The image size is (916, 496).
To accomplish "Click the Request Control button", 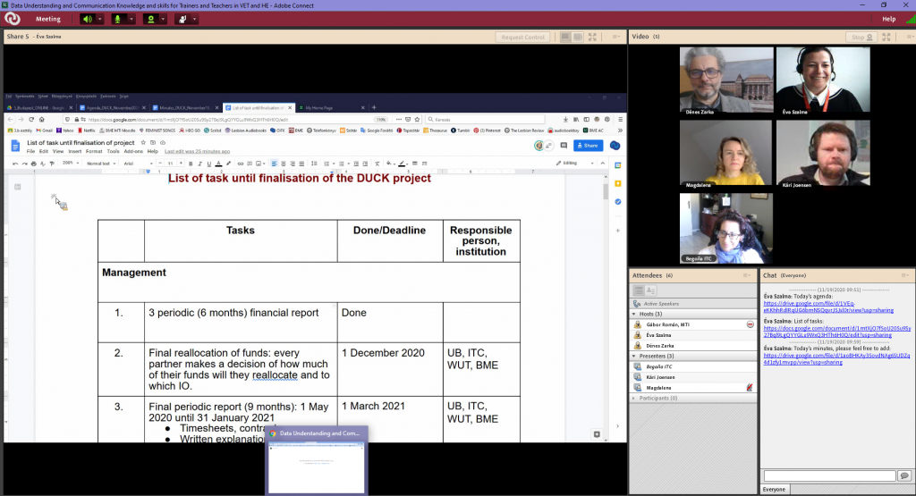I will (522, 37).
